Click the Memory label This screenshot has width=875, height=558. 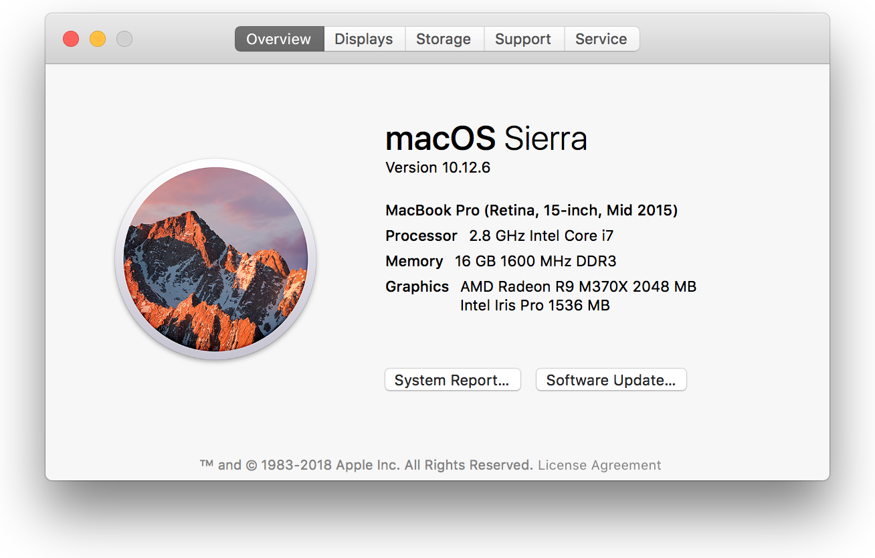(414, 261)
